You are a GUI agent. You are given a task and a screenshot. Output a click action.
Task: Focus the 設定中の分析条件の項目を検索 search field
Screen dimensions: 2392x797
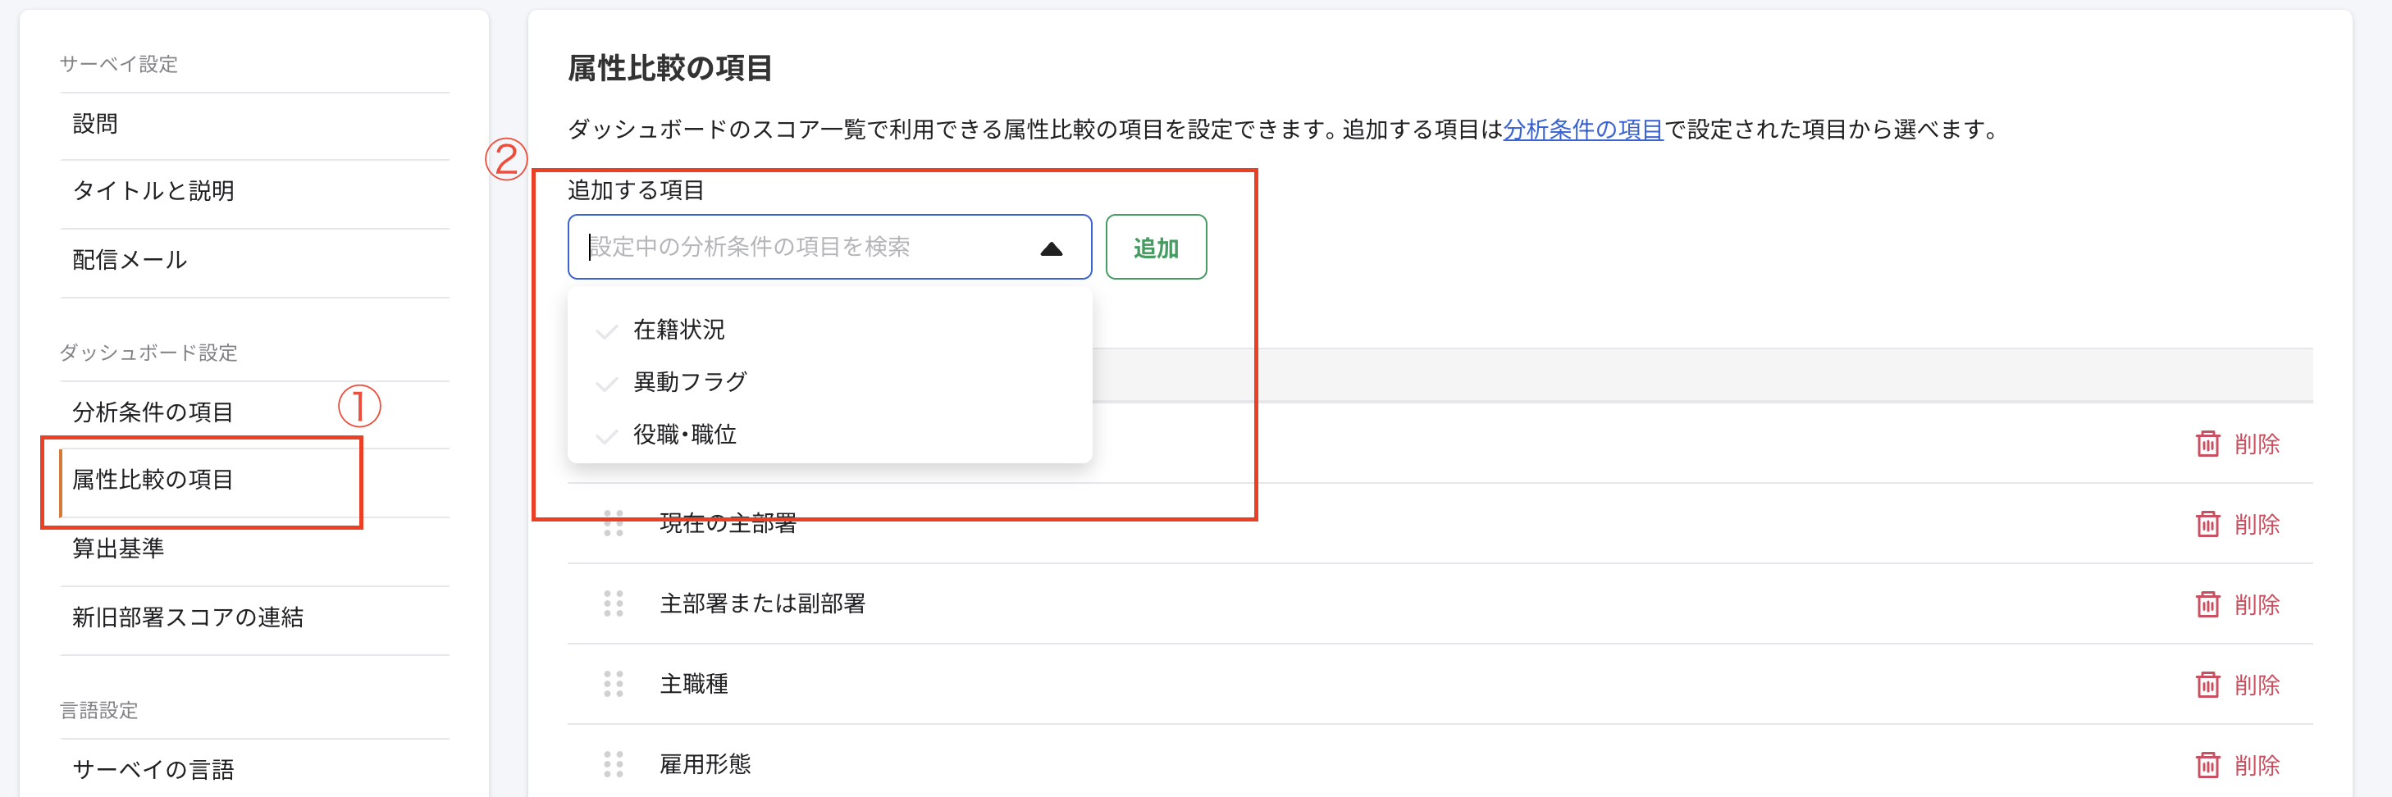click(799, 248)
